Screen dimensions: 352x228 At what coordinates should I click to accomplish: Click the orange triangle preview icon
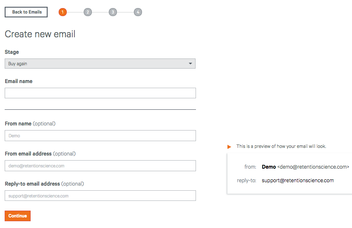click(229, 147)
